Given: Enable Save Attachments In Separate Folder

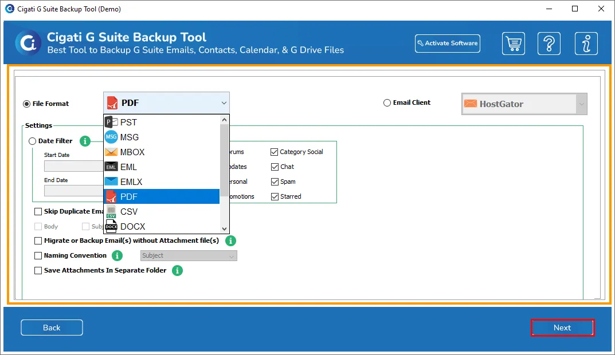Looking at the screenshot, I should [38, 270].
